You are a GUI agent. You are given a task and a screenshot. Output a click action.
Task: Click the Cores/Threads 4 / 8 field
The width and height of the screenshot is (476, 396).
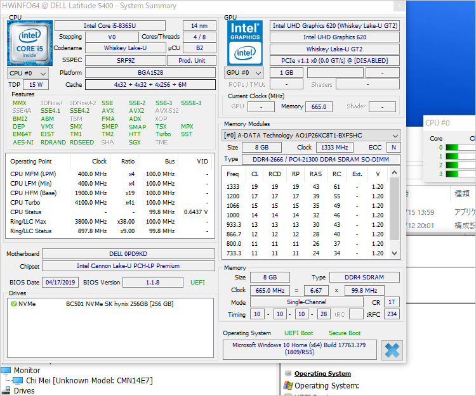point(199,37)
